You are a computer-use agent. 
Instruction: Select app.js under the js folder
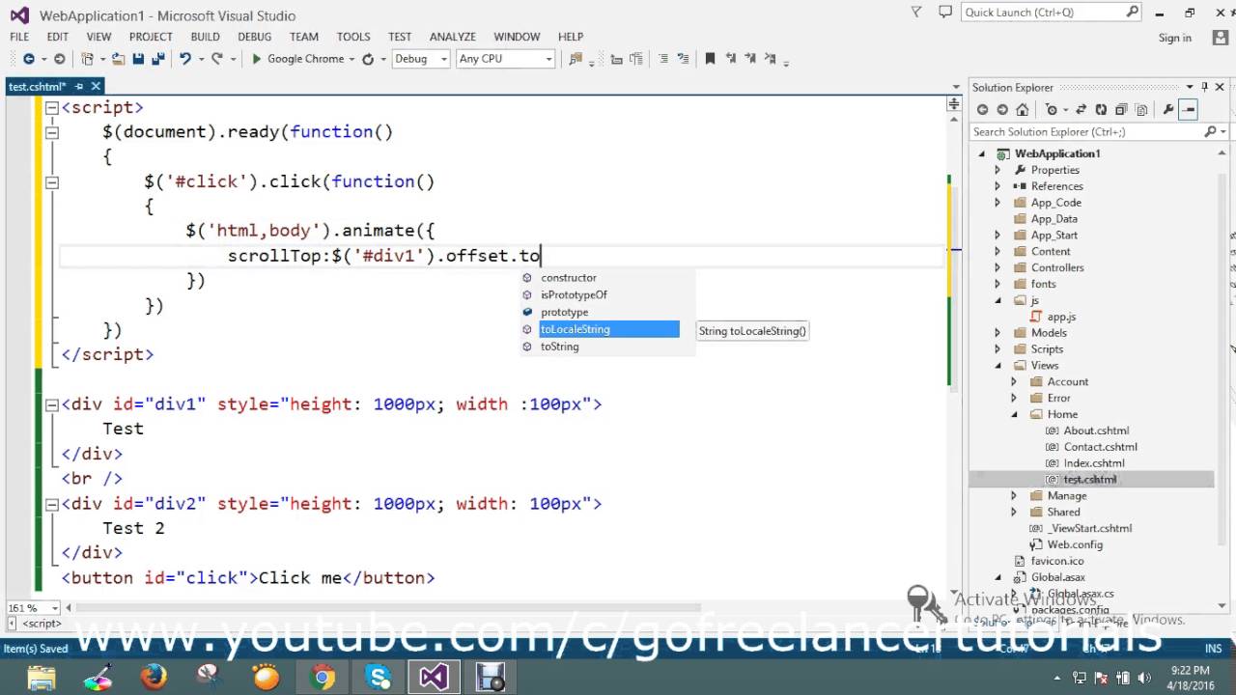point(1061,317)
